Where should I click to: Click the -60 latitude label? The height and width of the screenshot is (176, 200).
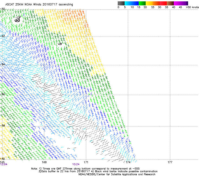[2, 159]
